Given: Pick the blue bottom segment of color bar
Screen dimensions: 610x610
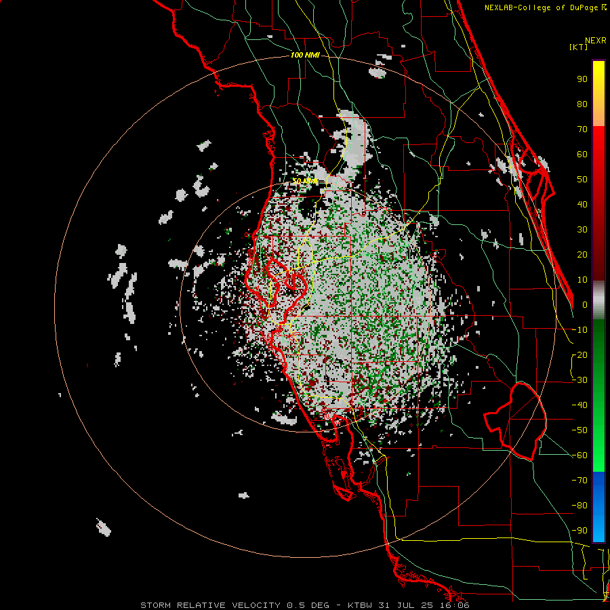Looking at the screenshot, I should [x=598, y=506].
